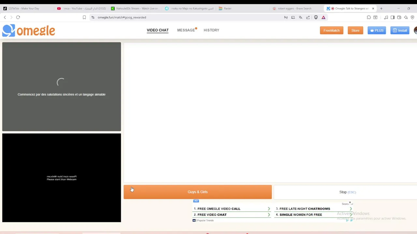This screenshot has width=417, height=234.
Task: Open the Brave VPN shield icon
Action: (x=412, y=17)
